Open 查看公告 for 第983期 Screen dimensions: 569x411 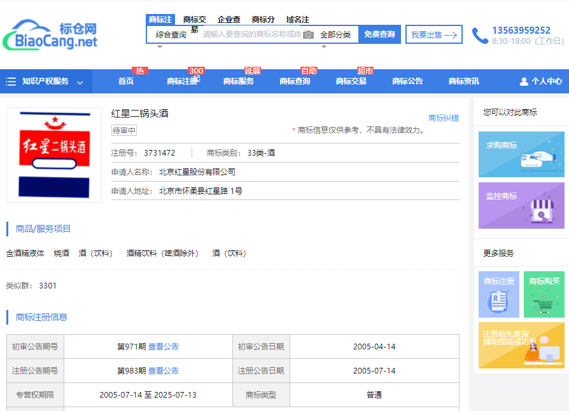pos(164,371)
